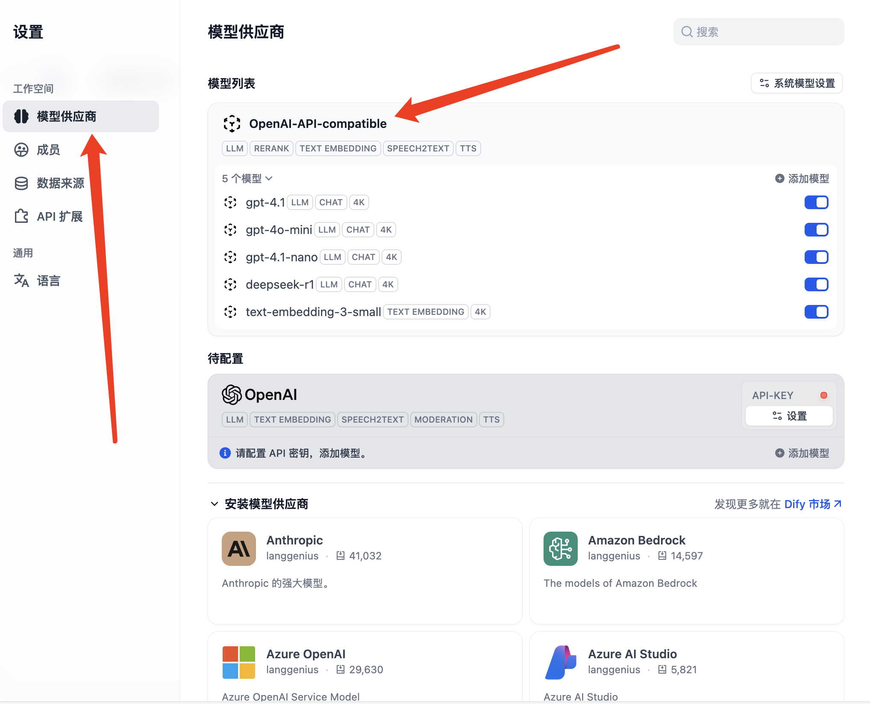
Task: Click the OpenAI-API-compatible provider title
Action: point(318,124)
